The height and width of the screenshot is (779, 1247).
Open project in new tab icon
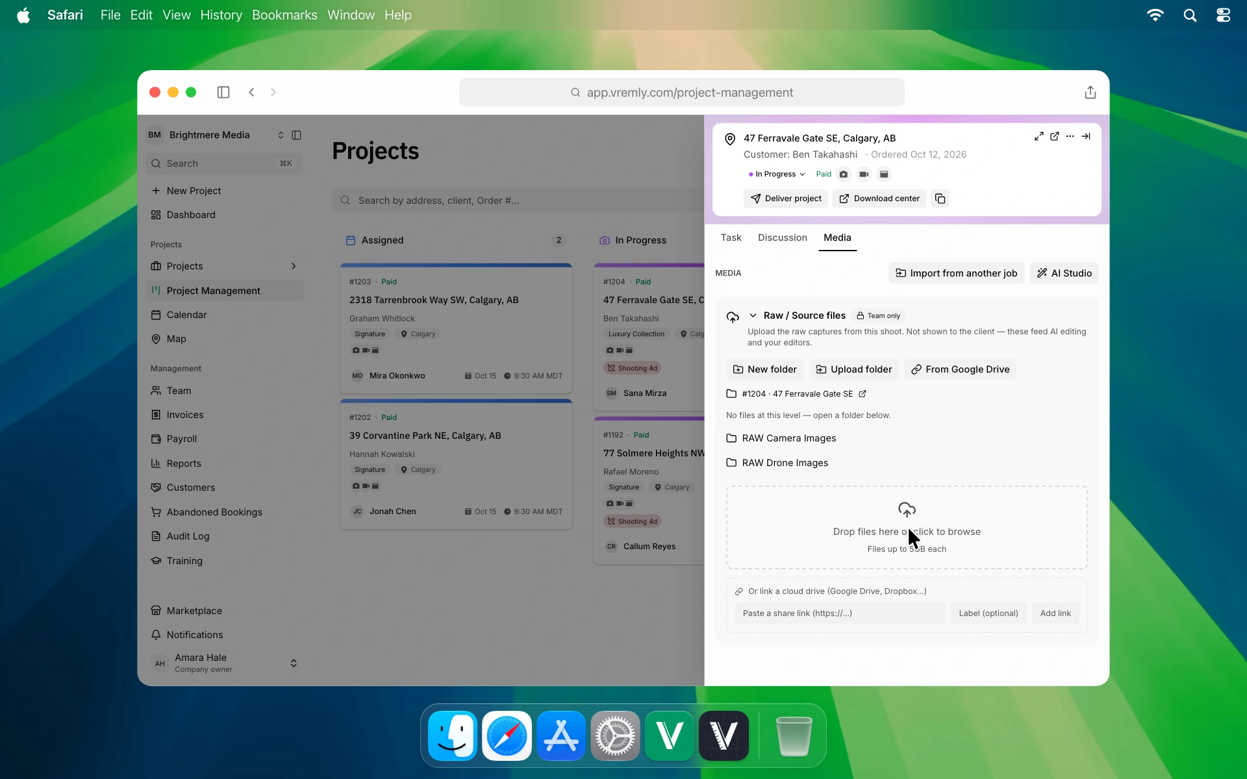tap(1055, 136)
